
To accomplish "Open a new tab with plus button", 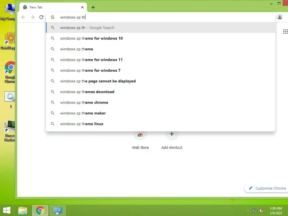I will pos(93,7).
